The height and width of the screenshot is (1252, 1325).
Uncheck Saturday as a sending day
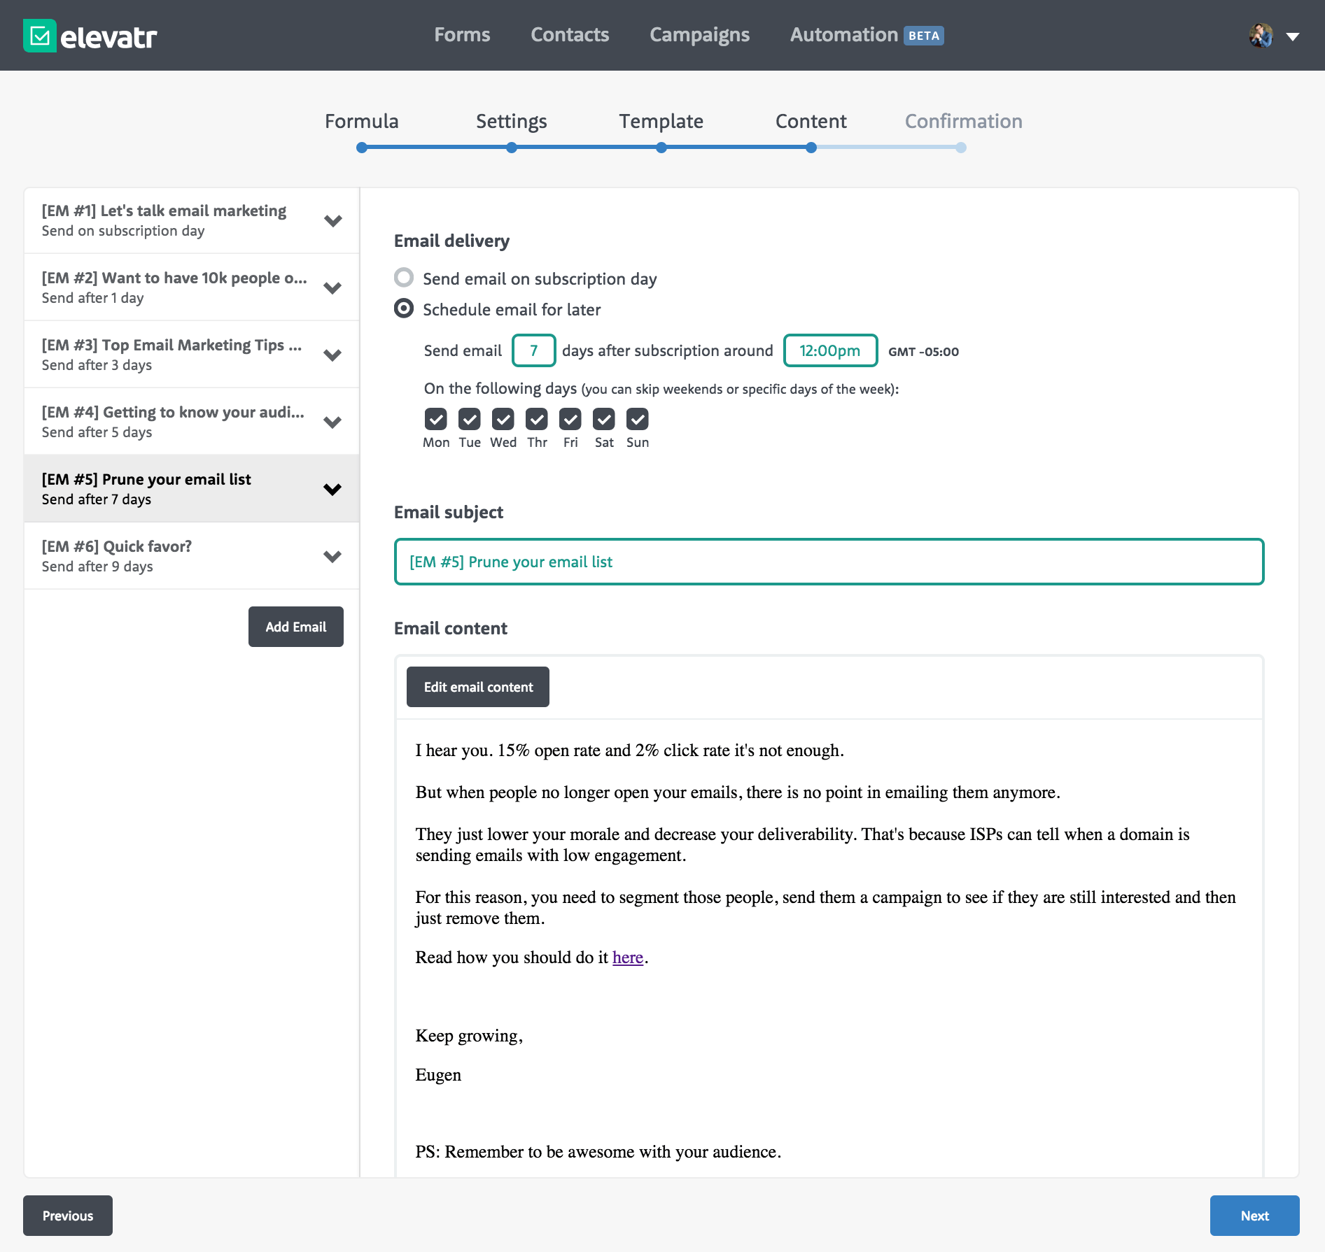coord(603,419)
